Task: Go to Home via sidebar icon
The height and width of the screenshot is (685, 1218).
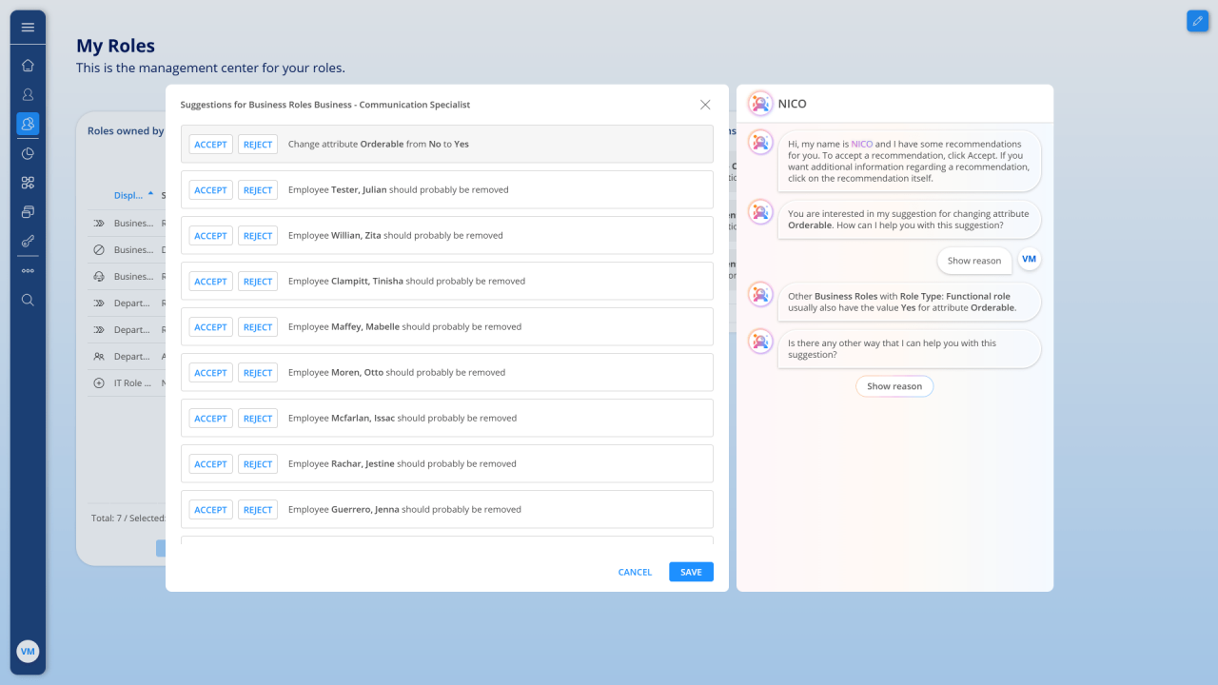Action: 28,65
